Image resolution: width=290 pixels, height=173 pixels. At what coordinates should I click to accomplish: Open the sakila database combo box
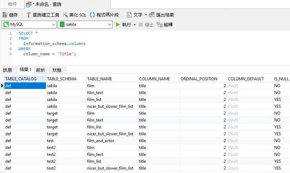85,24
